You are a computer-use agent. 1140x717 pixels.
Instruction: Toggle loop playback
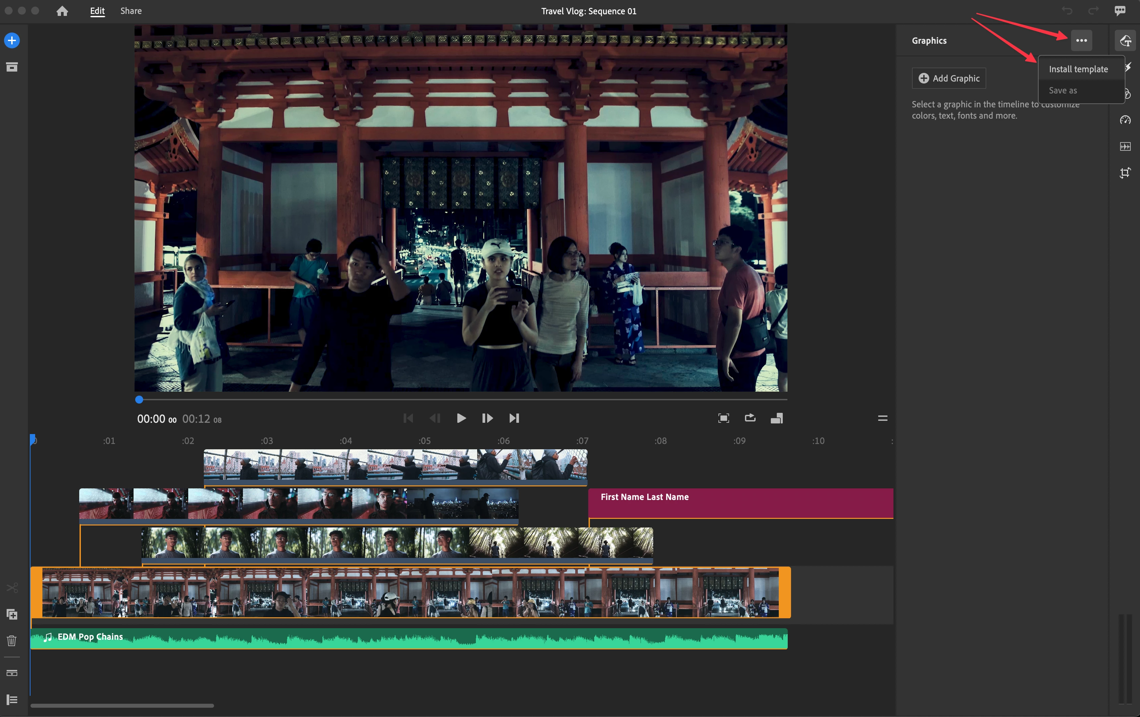click(x=750, y=418)
